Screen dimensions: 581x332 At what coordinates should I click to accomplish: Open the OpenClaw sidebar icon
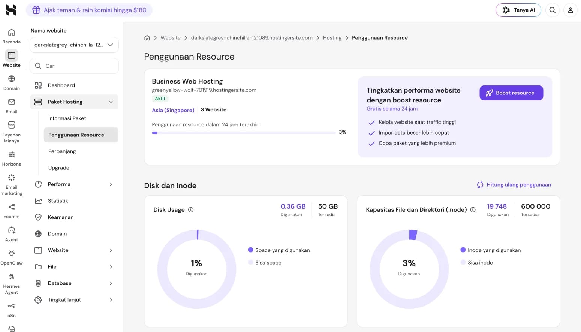(x=12, y=253)
